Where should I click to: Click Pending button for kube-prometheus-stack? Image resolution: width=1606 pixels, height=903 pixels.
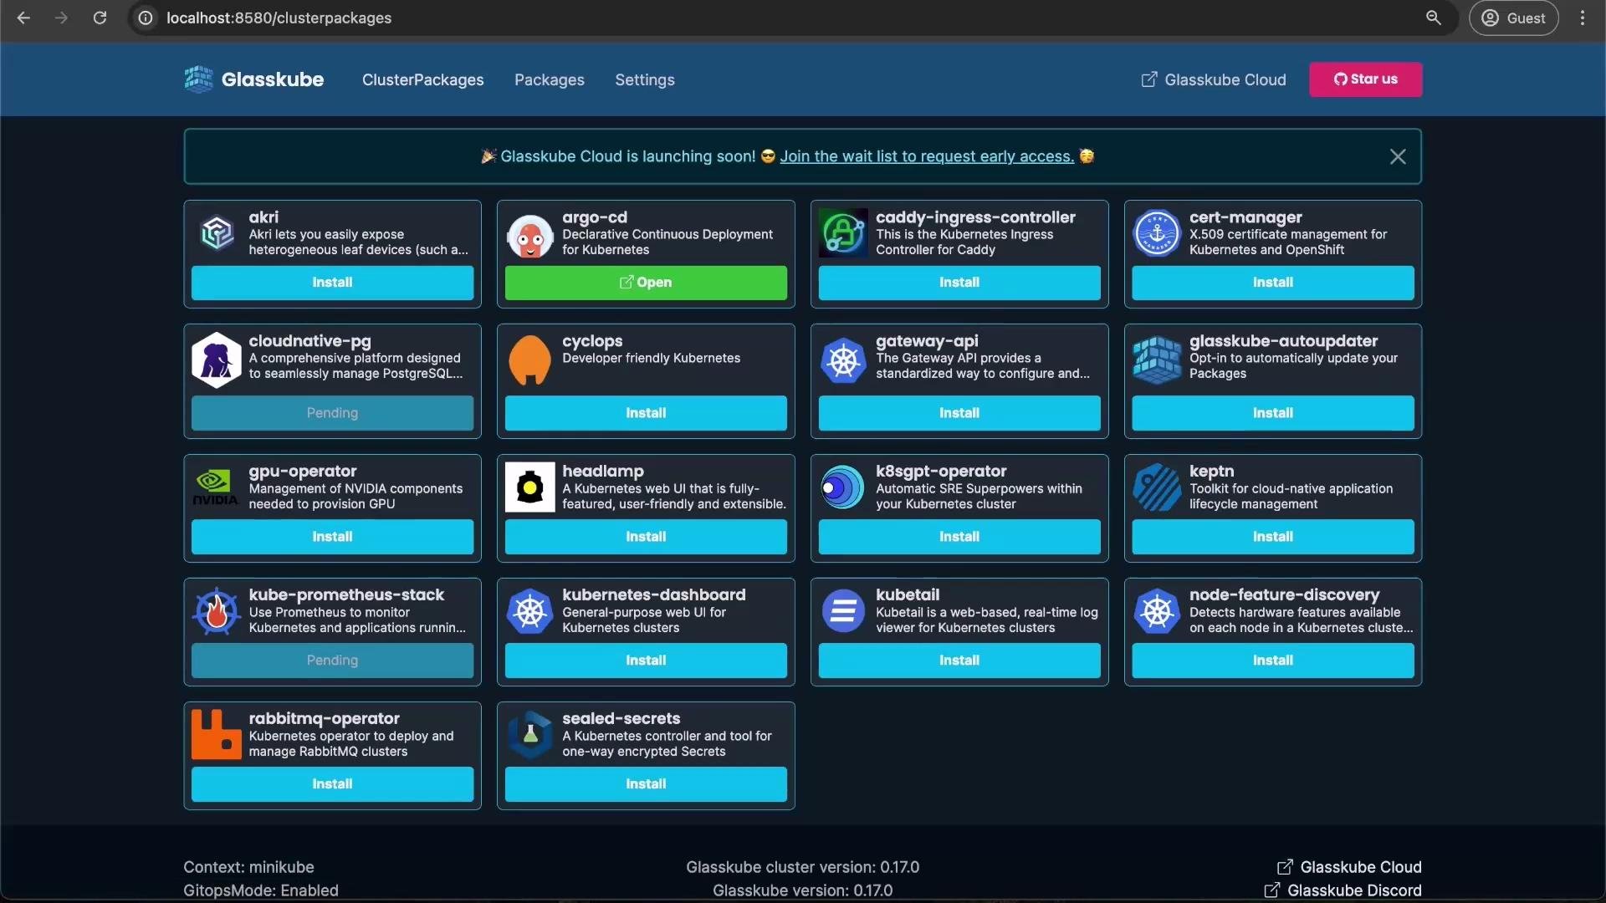pos(332,661)
